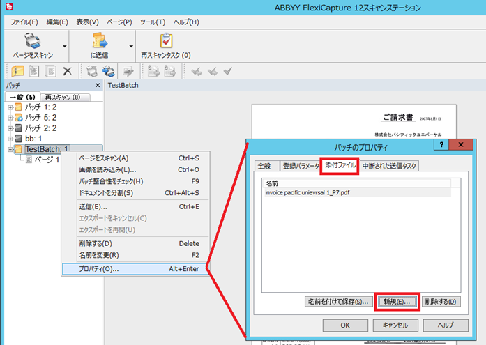Switch to the General (全般) tab in dialog

click(x=267, y=166)
